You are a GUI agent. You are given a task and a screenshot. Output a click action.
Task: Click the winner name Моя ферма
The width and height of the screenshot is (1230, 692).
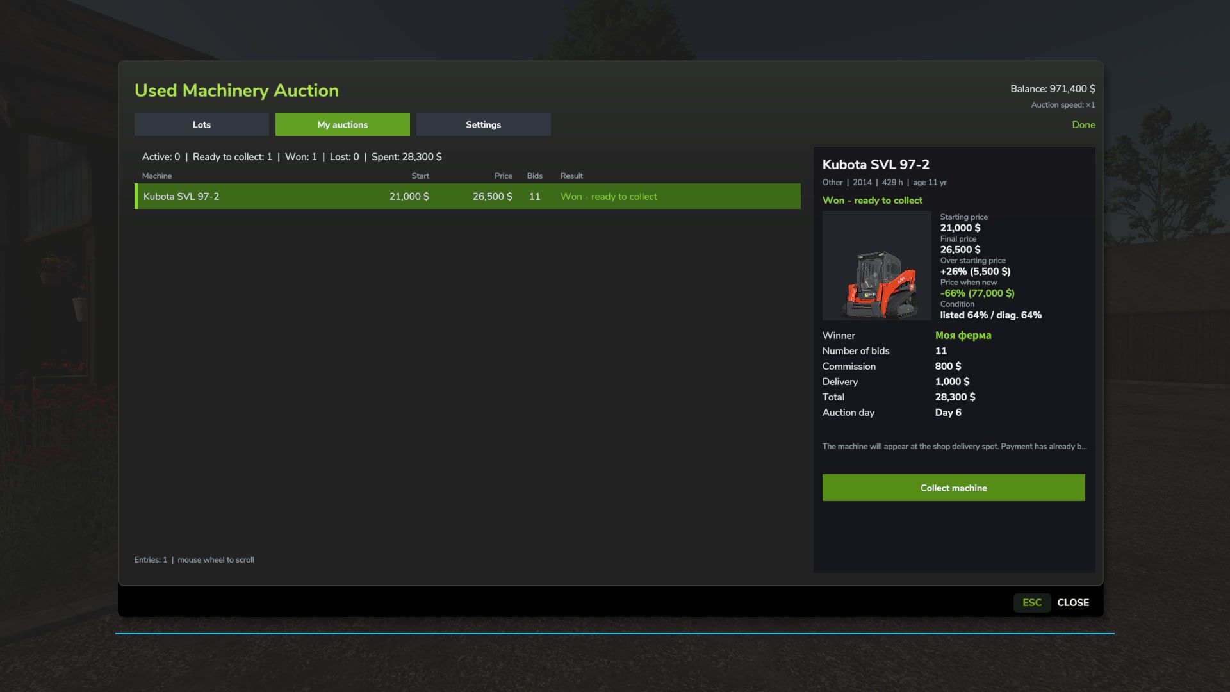pyautogui.click(x=963, y=335)
